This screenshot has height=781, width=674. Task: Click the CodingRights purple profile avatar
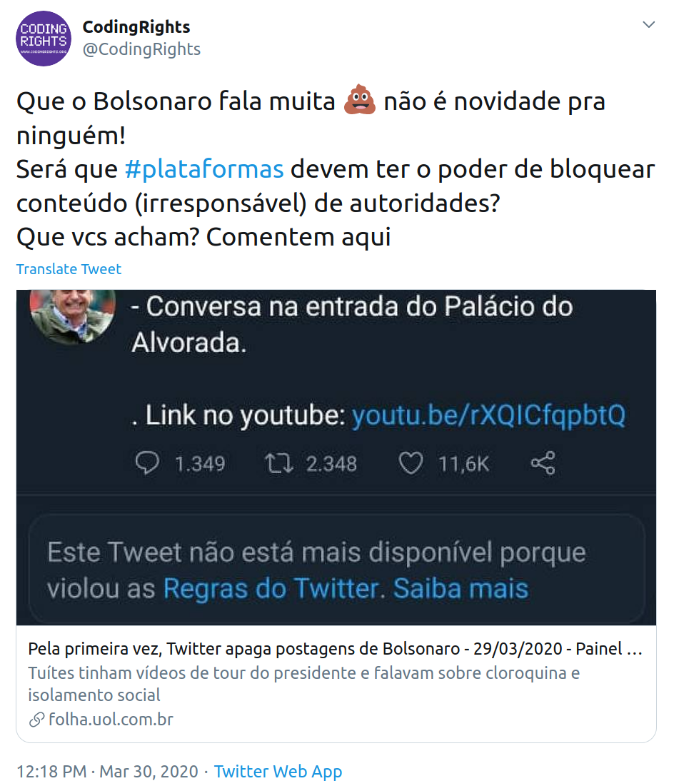point(44,39)
